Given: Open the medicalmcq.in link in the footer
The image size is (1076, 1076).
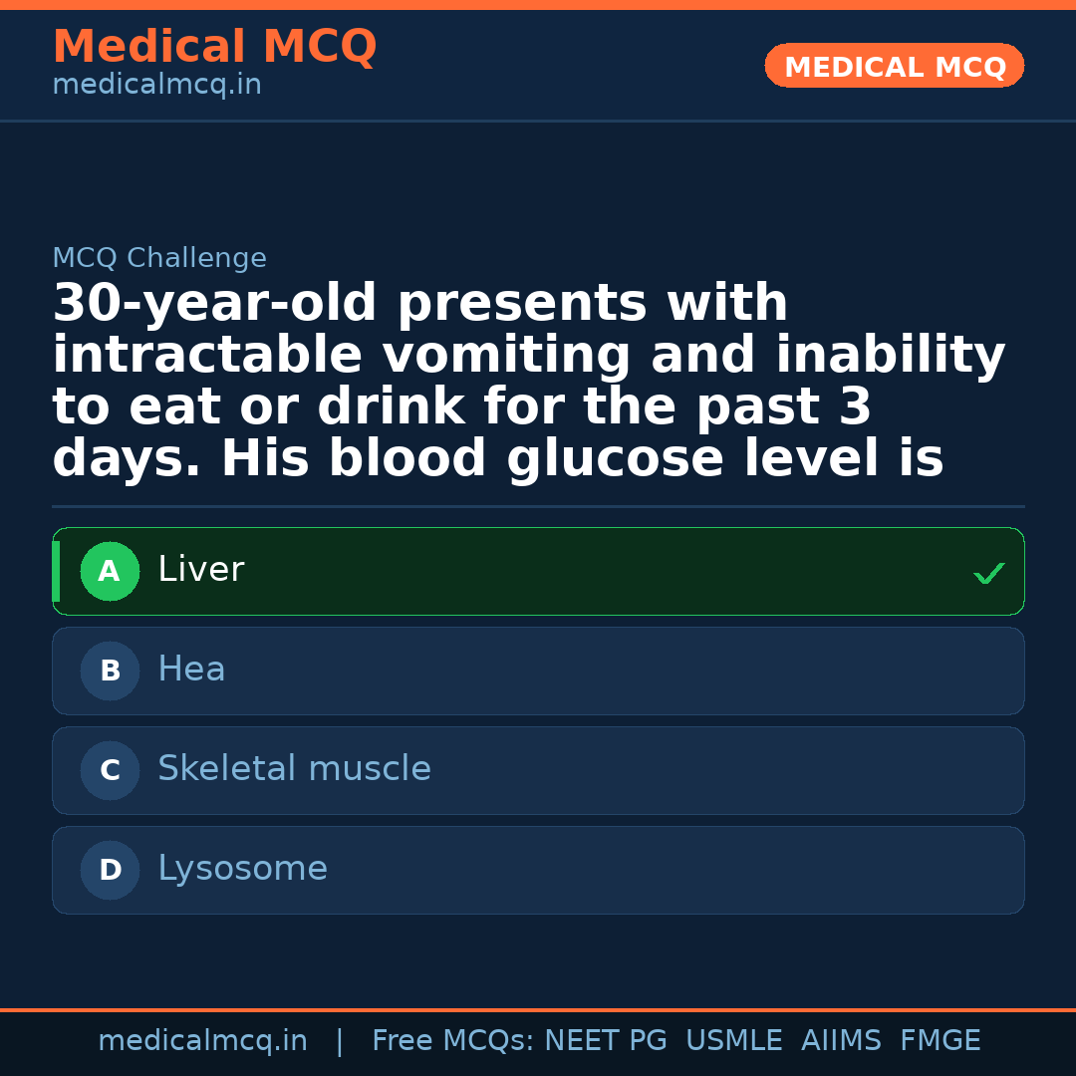Looking at the screenshot, I should pos(202,1041).
